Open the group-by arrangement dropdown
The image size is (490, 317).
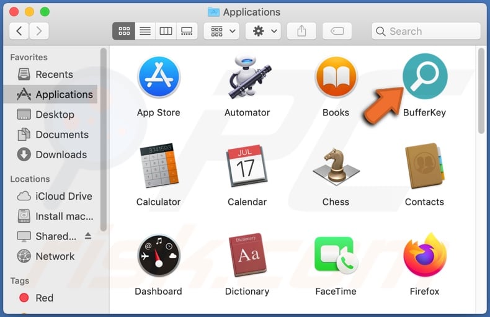[x=221, y=31]
